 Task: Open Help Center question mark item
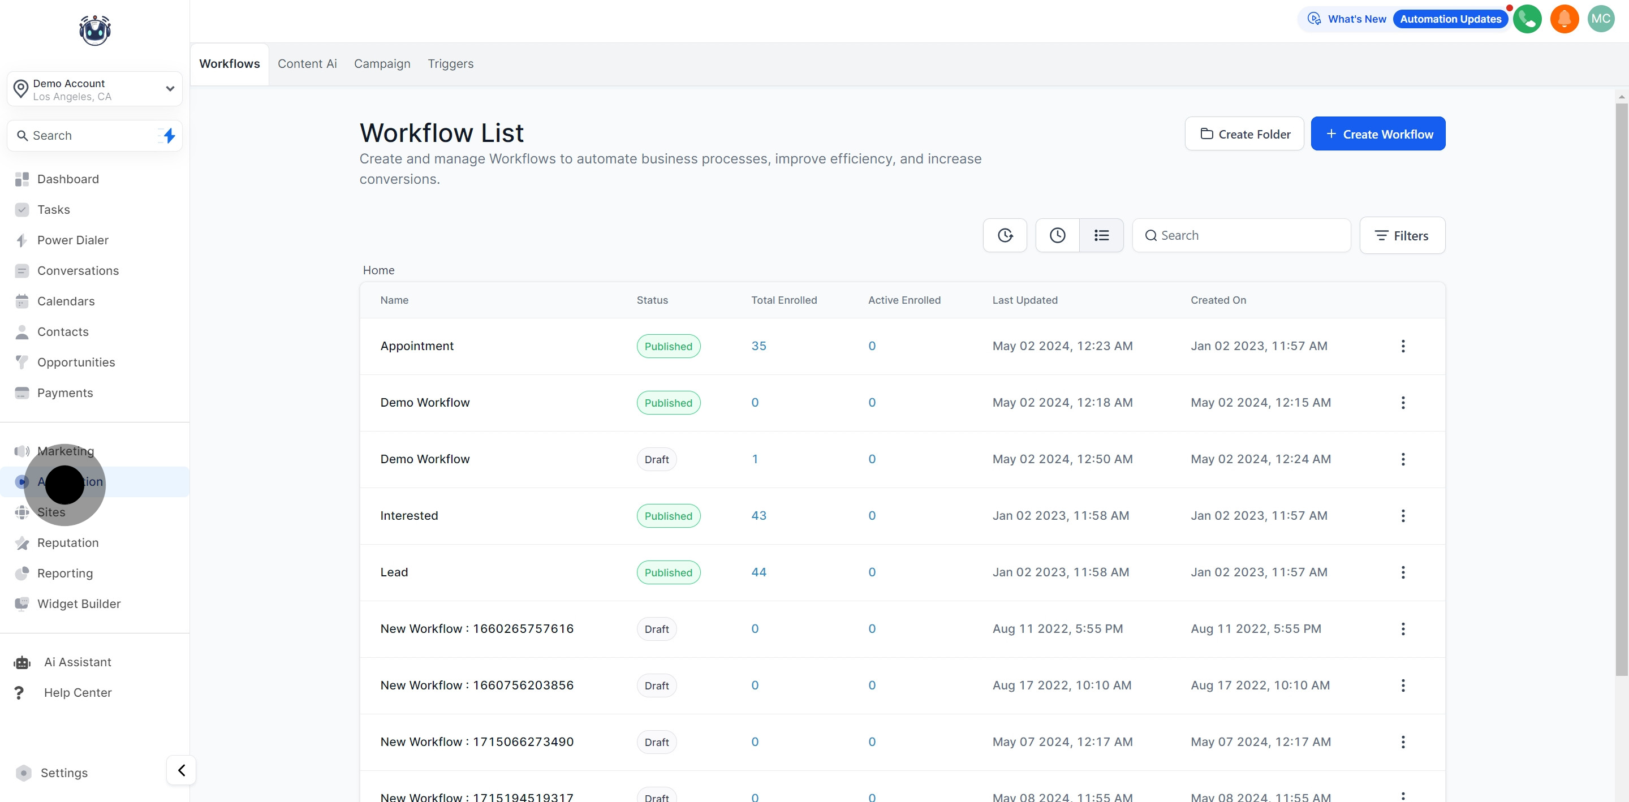pyautogui.click(x=77, y=692)
